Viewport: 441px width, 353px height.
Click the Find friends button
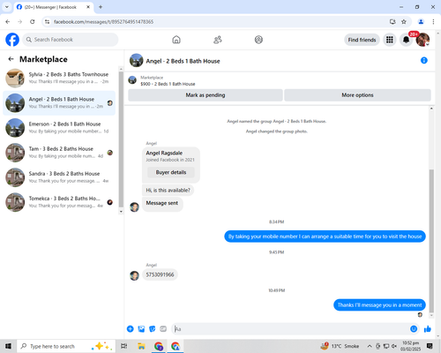pos(362,40)
